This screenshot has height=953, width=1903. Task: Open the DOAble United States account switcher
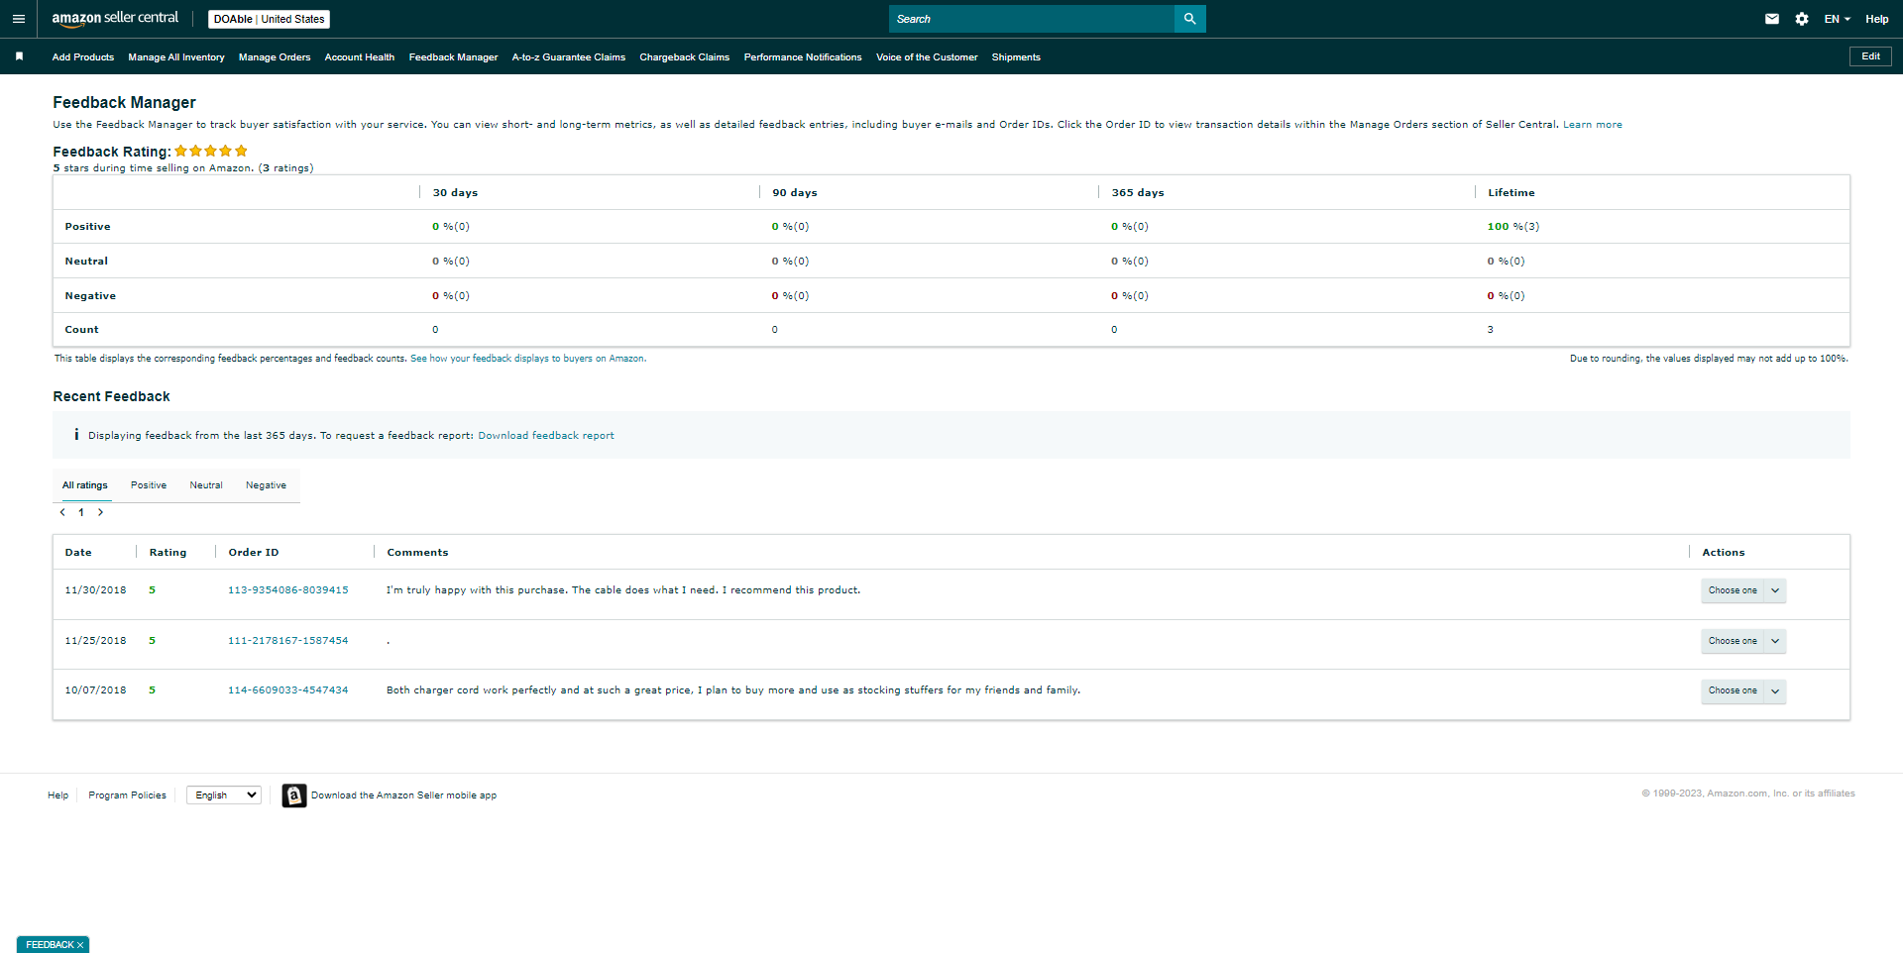[269, 19]
